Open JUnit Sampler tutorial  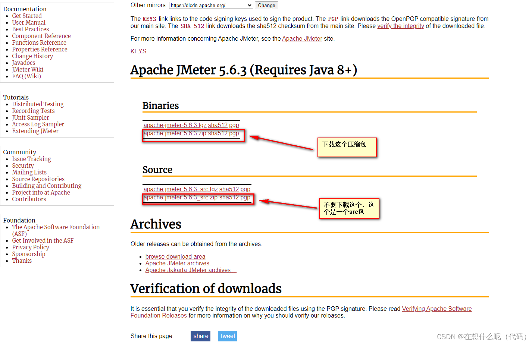coord(31,118)
